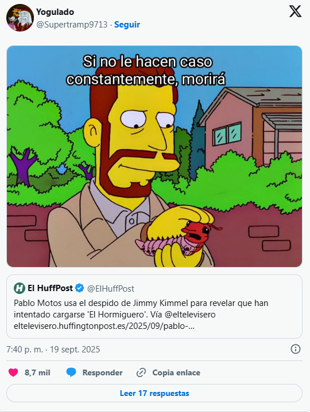Follow the account via Seguir
The height and width of the screenshot is (412, 310).
coord(127,25)
